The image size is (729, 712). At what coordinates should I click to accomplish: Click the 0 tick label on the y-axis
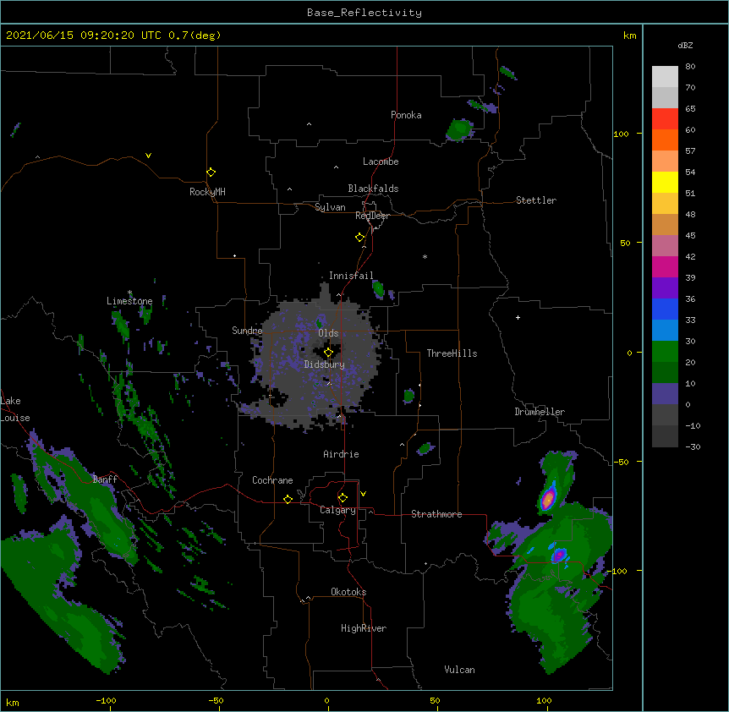coord(629,353)
